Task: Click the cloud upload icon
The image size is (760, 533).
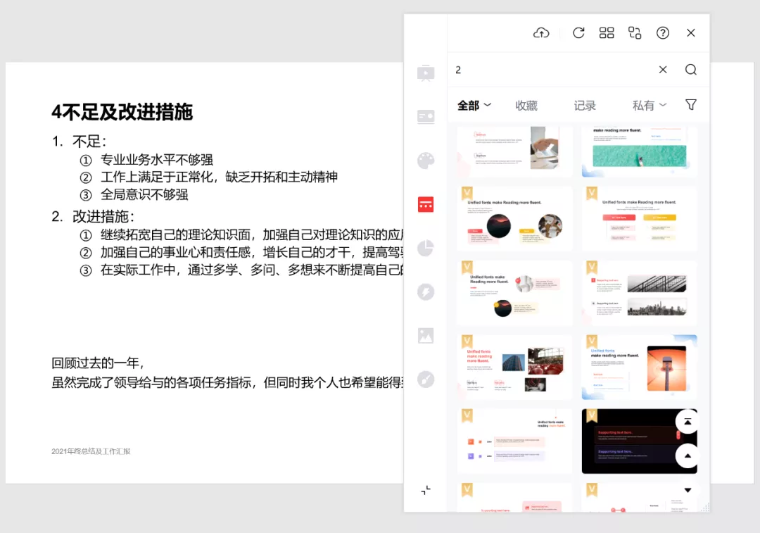Action: point(541,32)
